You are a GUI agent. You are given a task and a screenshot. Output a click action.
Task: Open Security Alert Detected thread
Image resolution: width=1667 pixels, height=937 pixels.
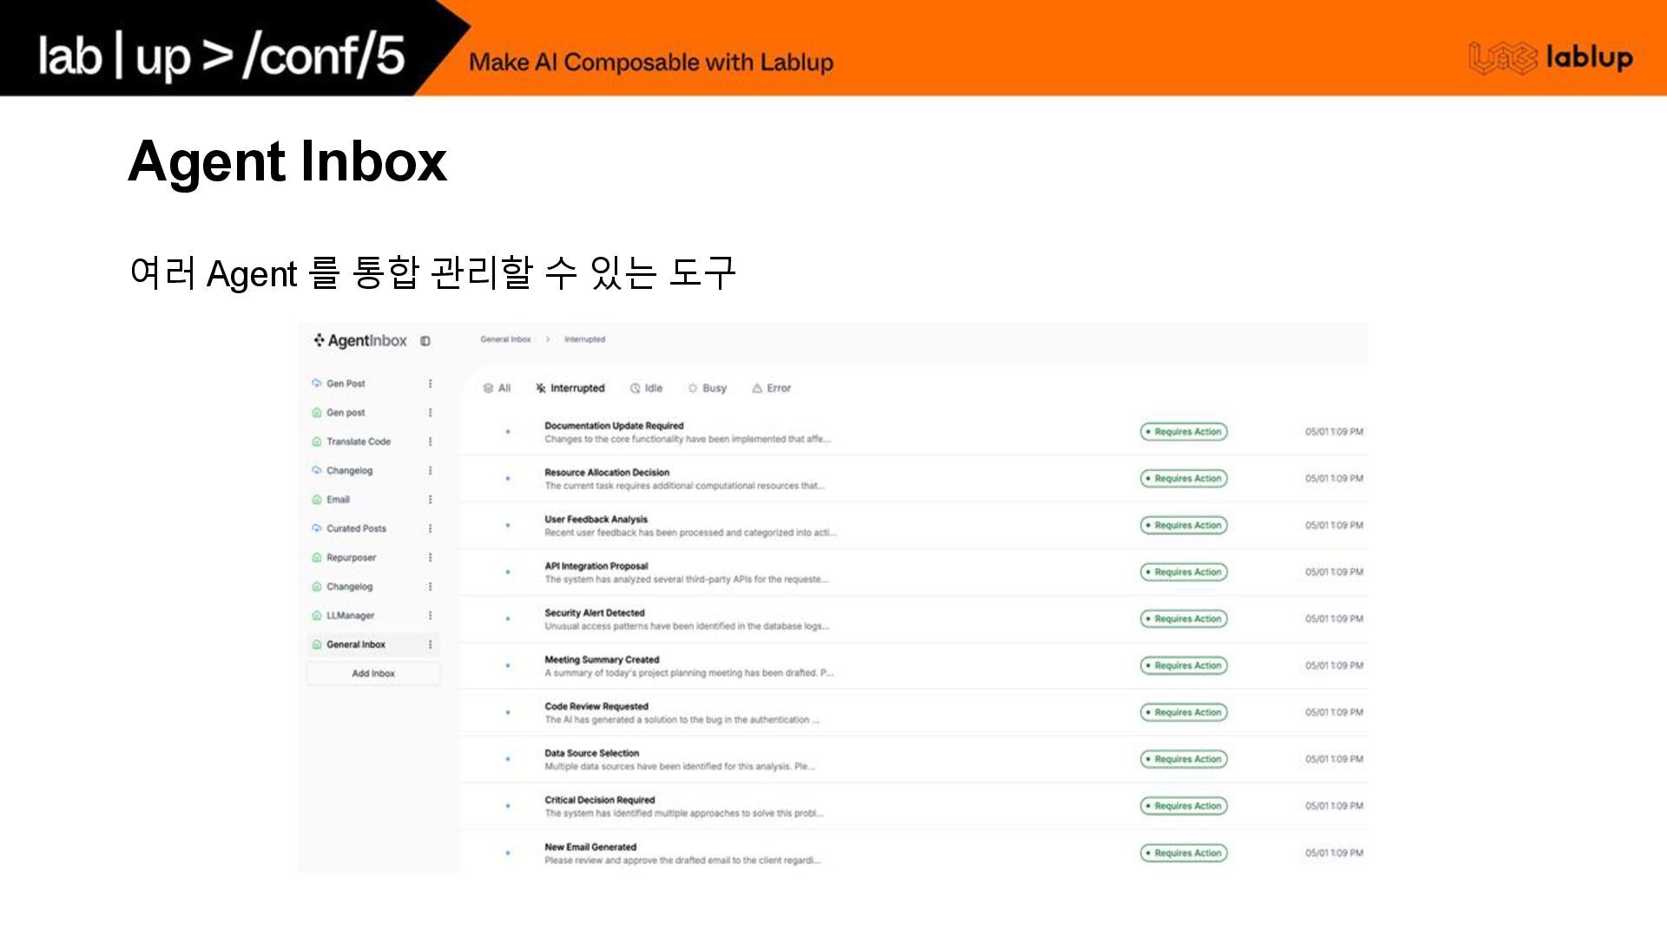click(x=595, y=613)
